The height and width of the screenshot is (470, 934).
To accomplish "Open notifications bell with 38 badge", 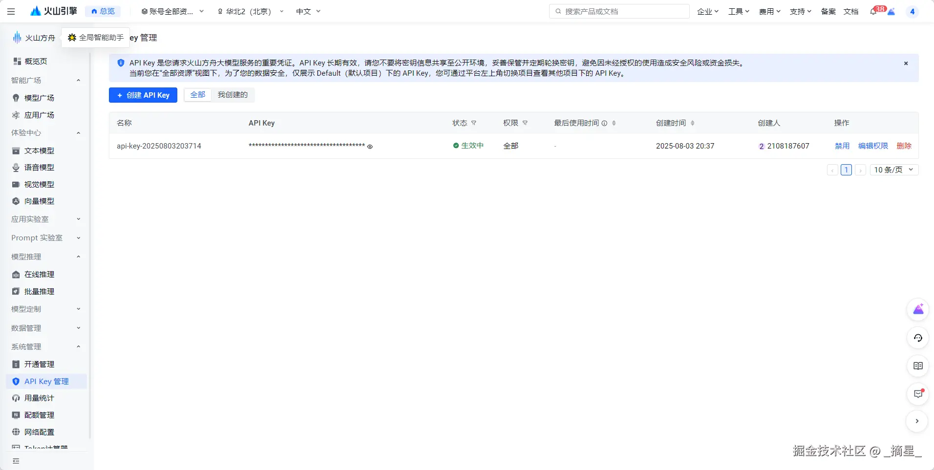I will pyautogui.click(x=874, y=11).
